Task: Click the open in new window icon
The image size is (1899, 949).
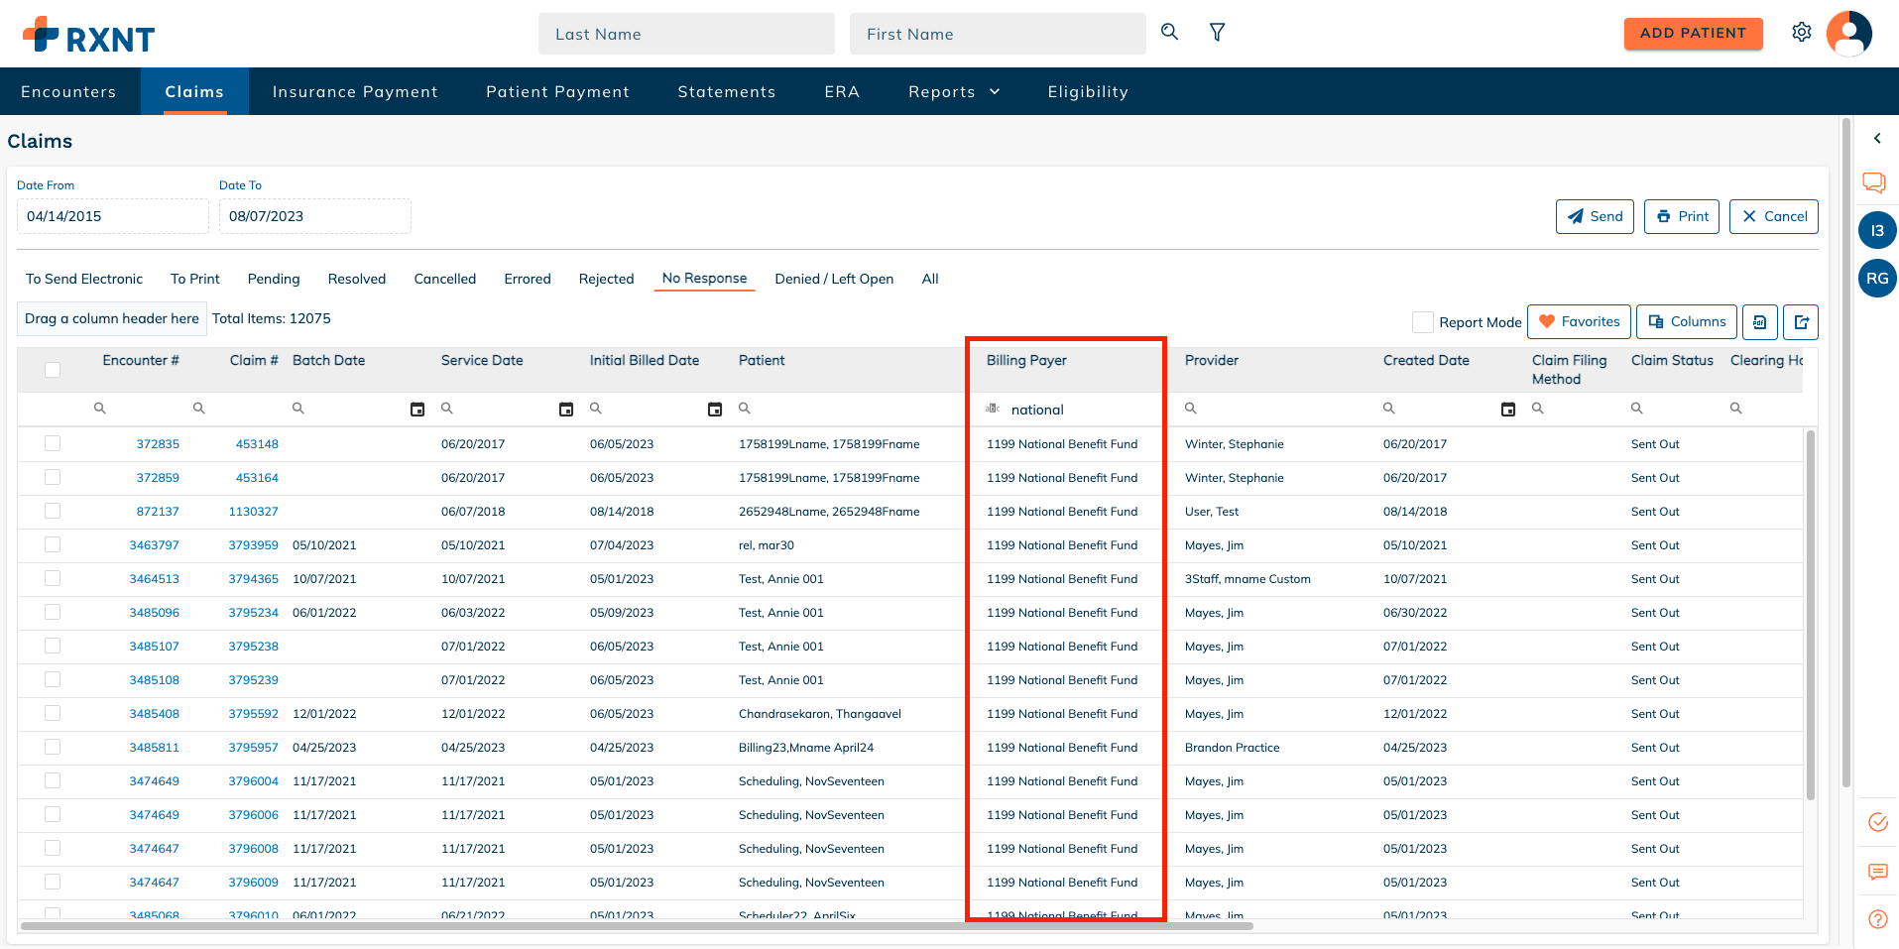Action: click(x=1801, y=321)
